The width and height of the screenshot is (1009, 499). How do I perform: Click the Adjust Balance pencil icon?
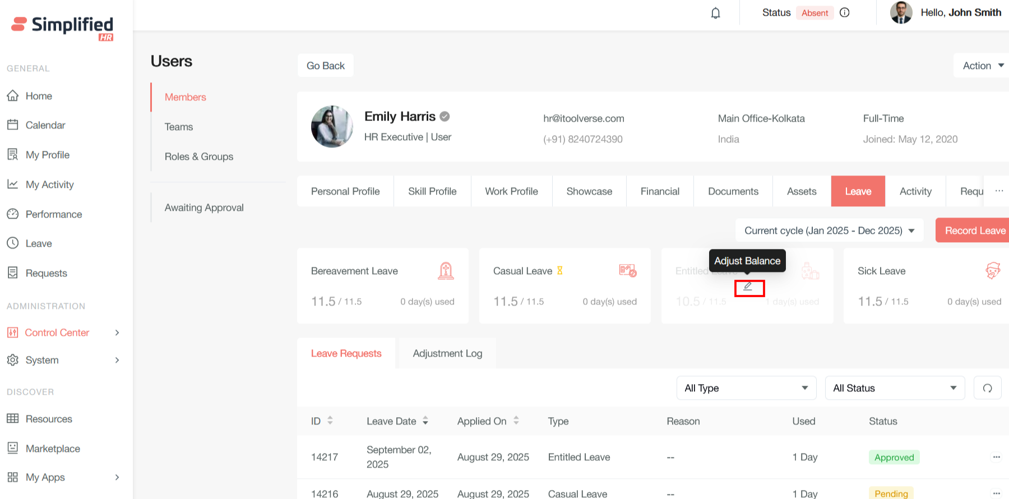(x=748, y=287)
